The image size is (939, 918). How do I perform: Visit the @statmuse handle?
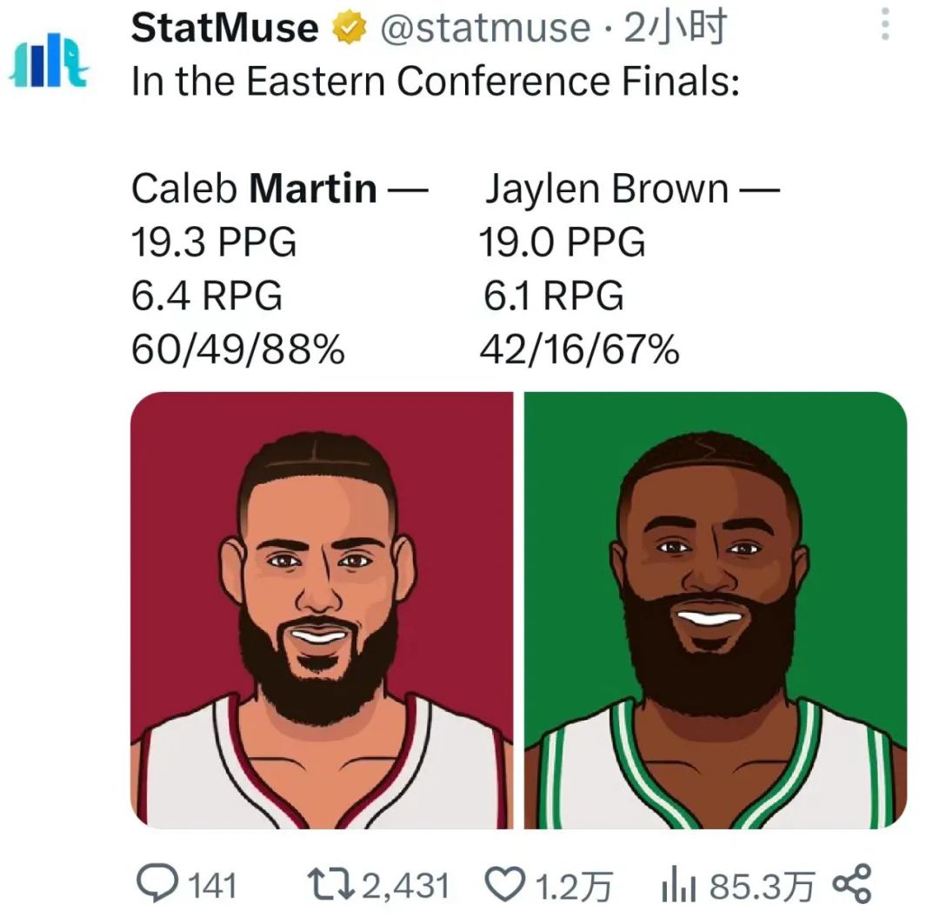(x=485, y=29)
